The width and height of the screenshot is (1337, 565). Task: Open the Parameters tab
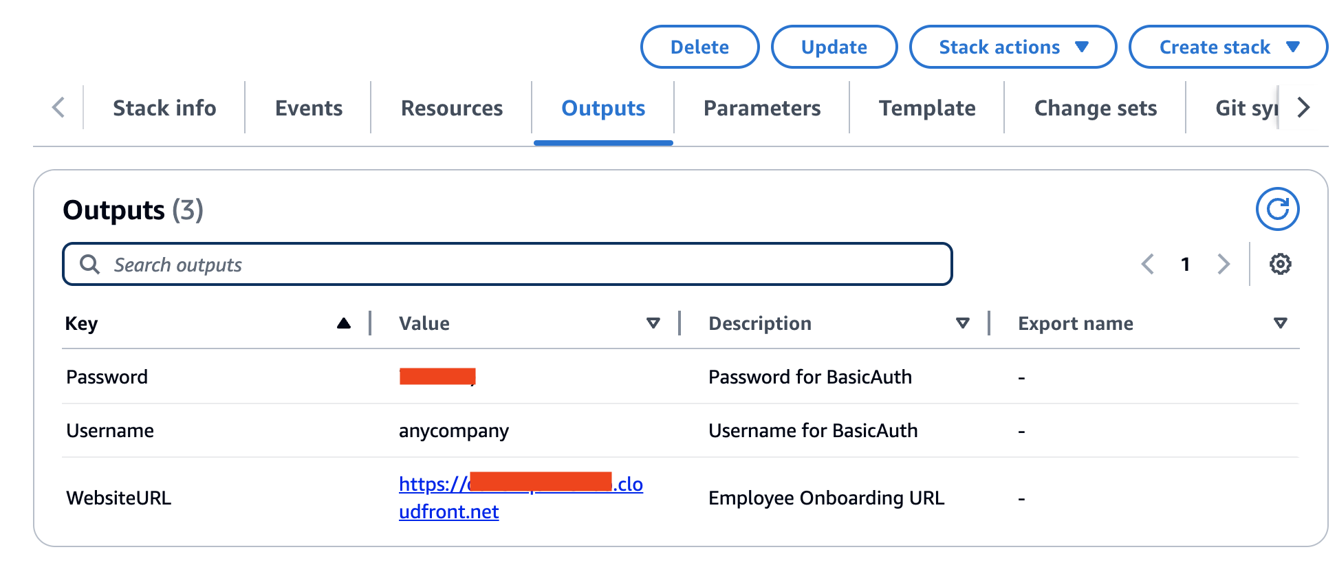coord(762,108)
